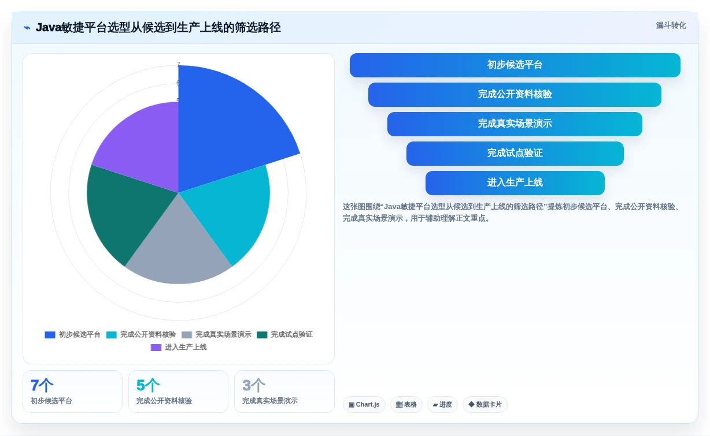Select the 进入生产上线 funnel bar

point(515,183)
